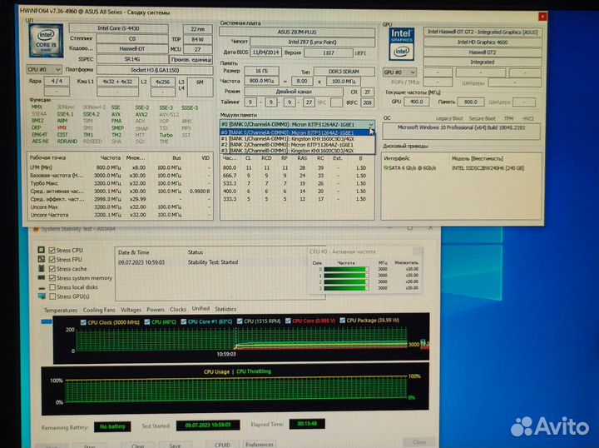Enable the Stress local disks checkbox

point(52,287)
